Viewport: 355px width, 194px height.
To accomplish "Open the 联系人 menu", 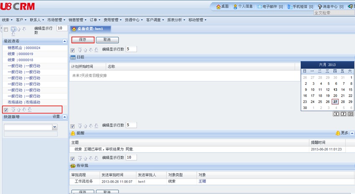I will pos(37,20).
